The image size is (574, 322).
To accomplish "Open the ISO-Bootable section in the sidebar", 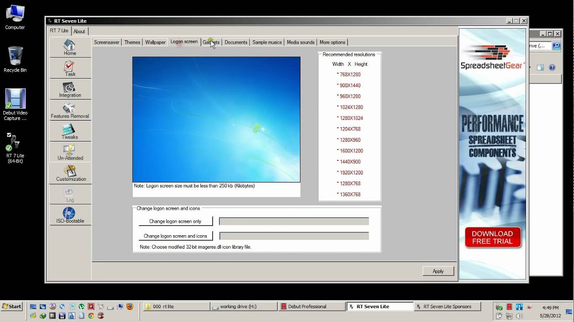I will [70, 215].
